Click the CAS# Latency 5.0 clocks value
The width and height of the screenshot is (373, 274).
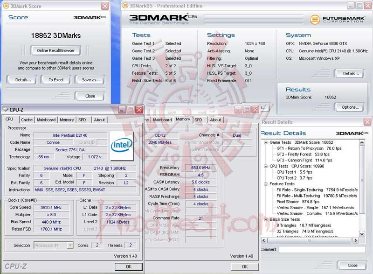(x=201, y=182)
